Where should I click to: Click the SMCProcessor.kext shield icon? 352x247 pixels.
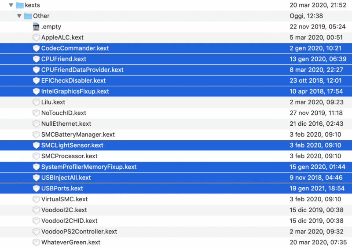(x=36, y=156)
